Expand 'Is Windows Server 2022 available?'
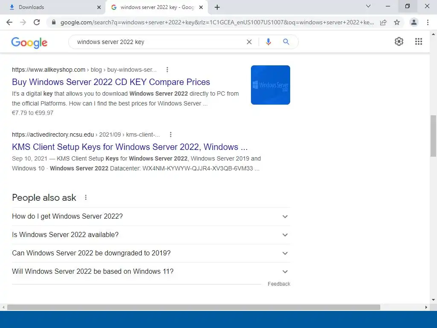Viewport: 437px width, 328px height. coord(151,235)
